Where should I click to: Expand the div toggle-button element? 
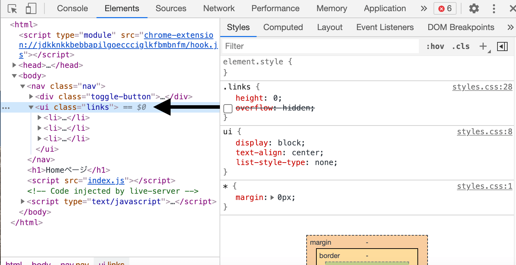(x=31, y=96)
